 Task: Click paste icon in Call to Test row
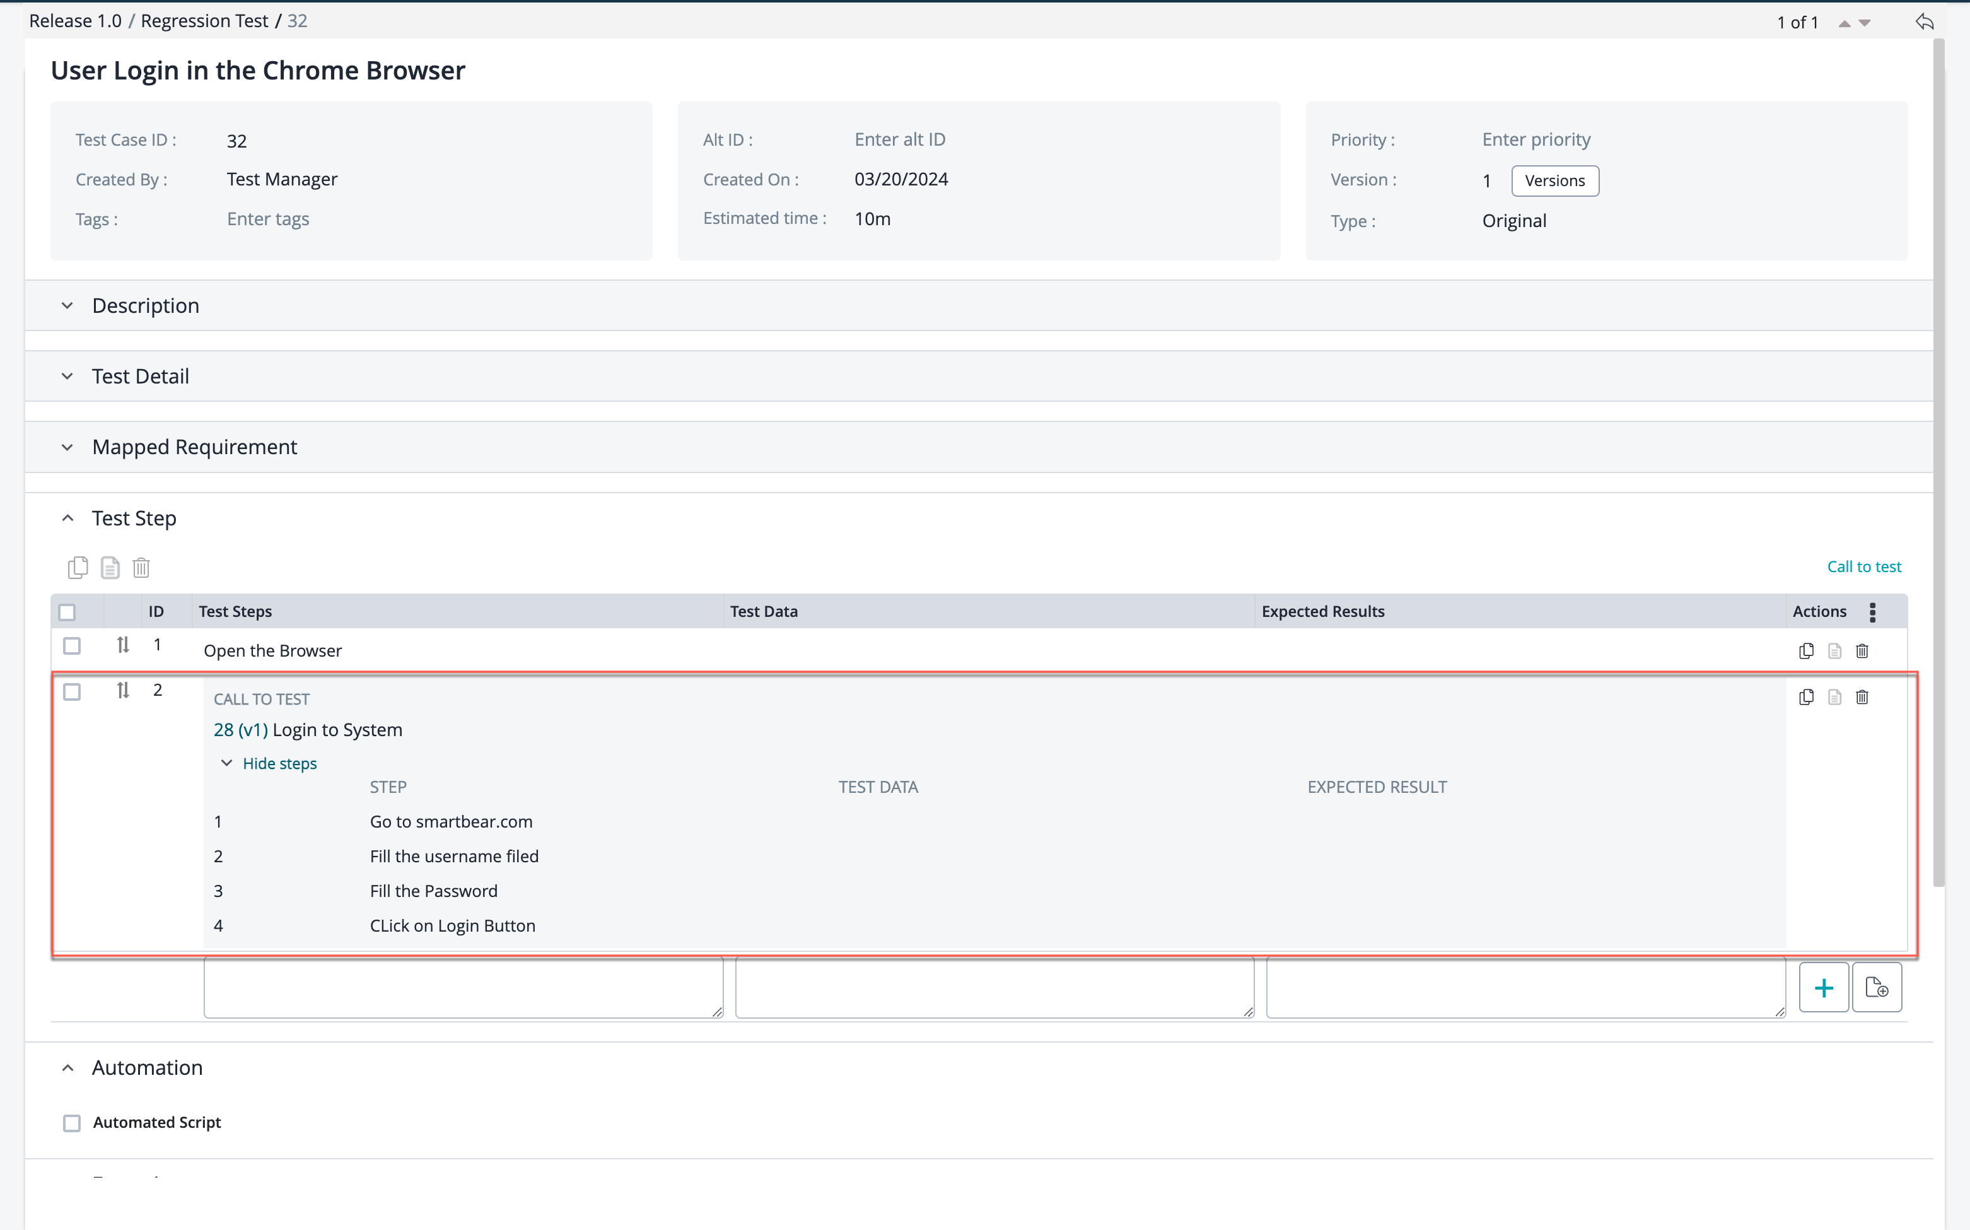[x=1834, y=697]
